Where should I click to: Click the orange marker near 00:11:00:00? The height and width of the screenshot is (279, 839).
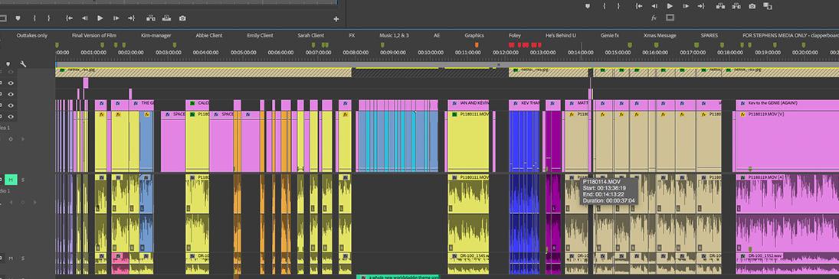coord(477,45)
